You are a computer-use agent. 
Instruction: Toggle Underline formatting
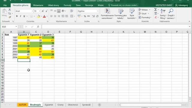pyautogui.click(x=24, y=16)
